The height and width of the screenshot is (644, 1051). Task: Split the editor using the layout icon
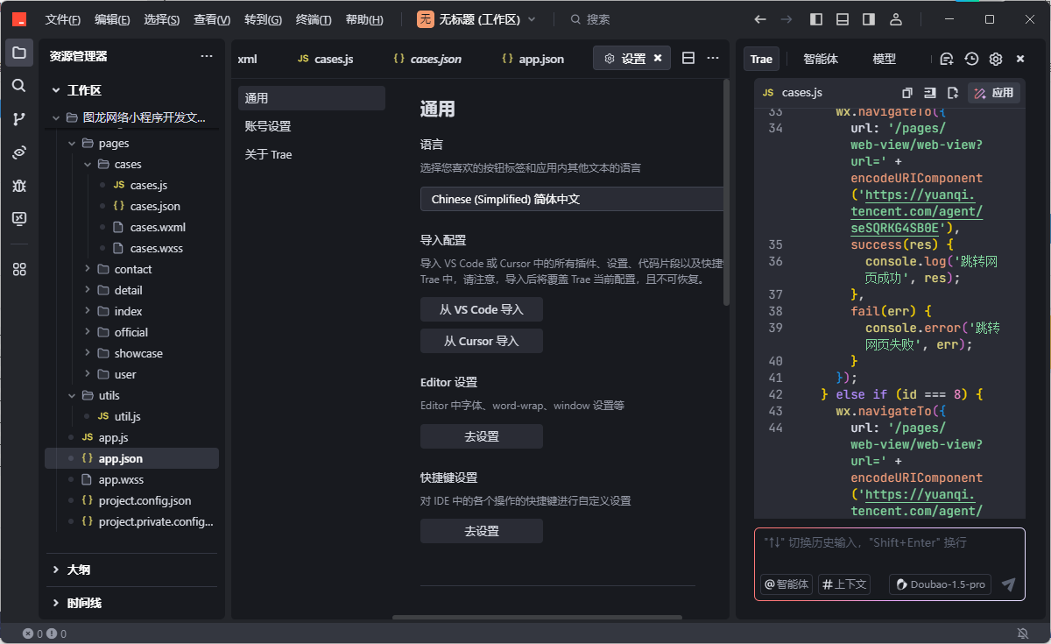point(688,58)
